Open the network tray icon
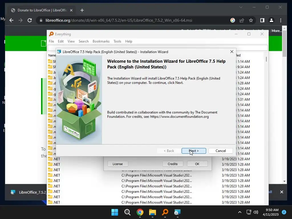 [249, 212]
